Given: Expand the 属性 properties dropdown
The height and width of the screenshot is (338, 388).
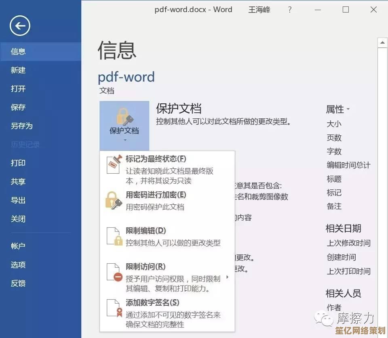Looking at the screenshot, I should click(x=348, y=109).
